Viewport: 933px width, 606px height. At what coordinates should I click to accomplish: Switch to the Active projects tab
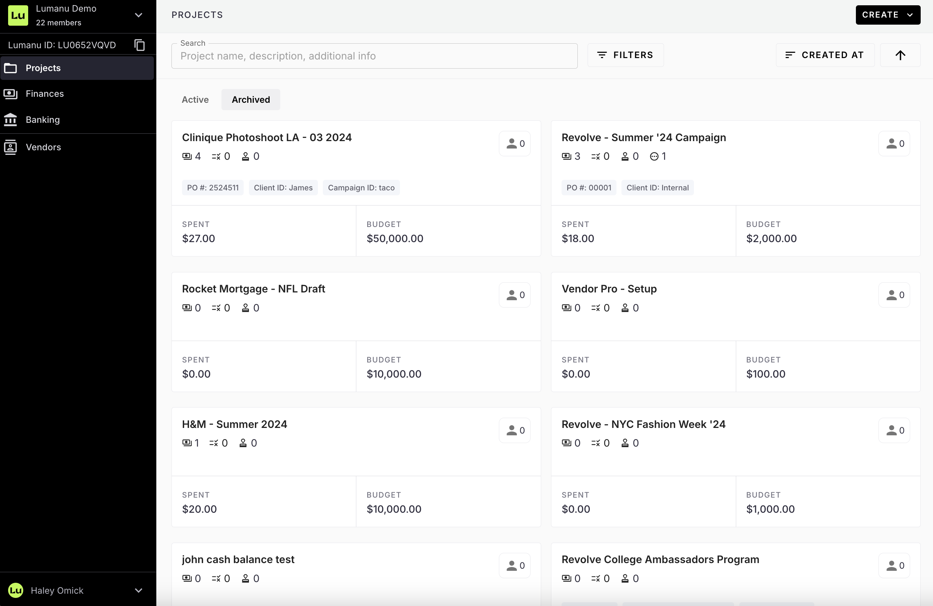tap(195, 100)
